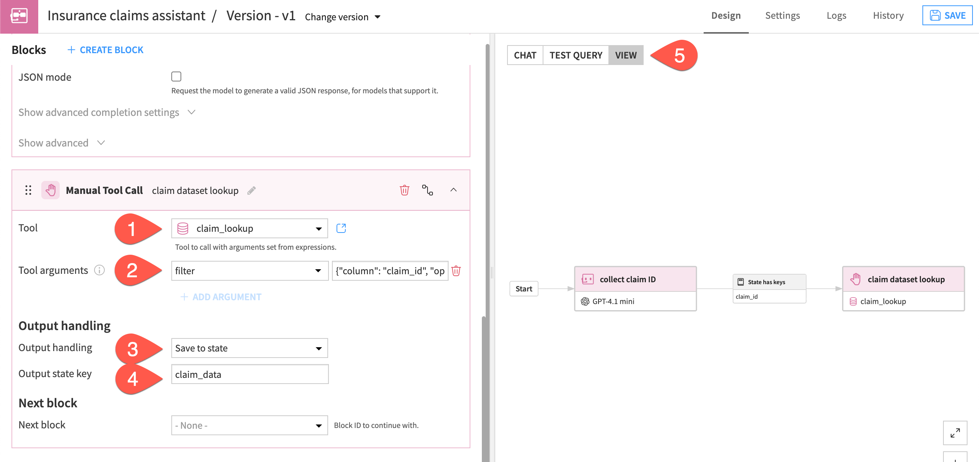Image resolution: width=979 pixels, height=462 pixels.
Task: Open the Next block dropdown
Action: (249, 425)
